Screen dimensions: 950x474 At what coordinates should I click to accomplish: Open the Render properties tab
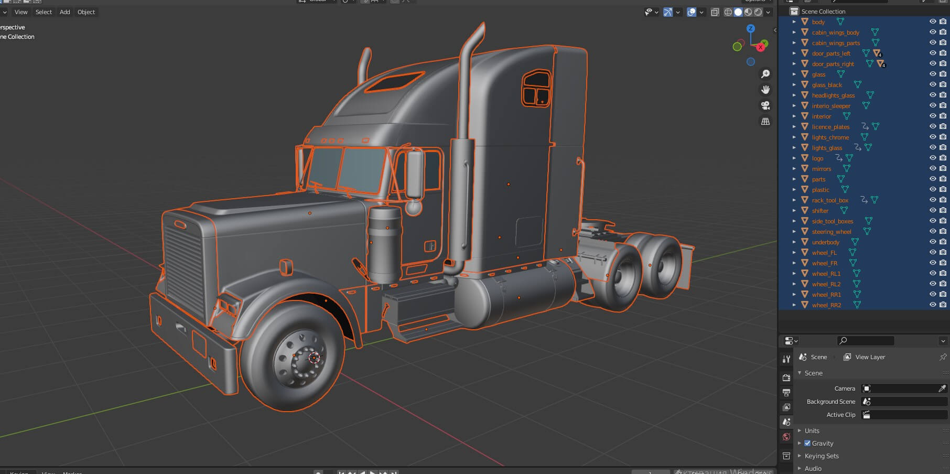click(x=786, y=378)
